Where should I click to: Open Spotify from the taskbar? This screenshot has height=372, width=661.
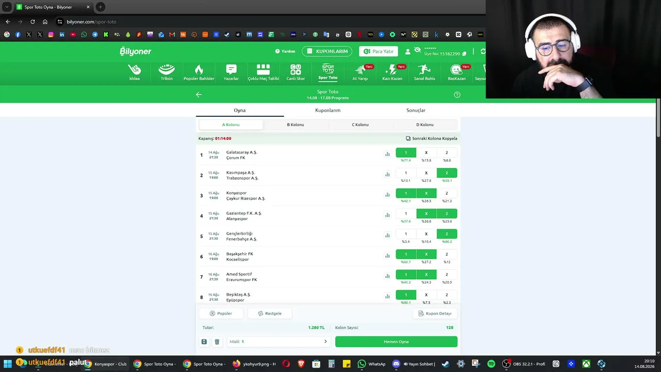[x=491, y=364]
